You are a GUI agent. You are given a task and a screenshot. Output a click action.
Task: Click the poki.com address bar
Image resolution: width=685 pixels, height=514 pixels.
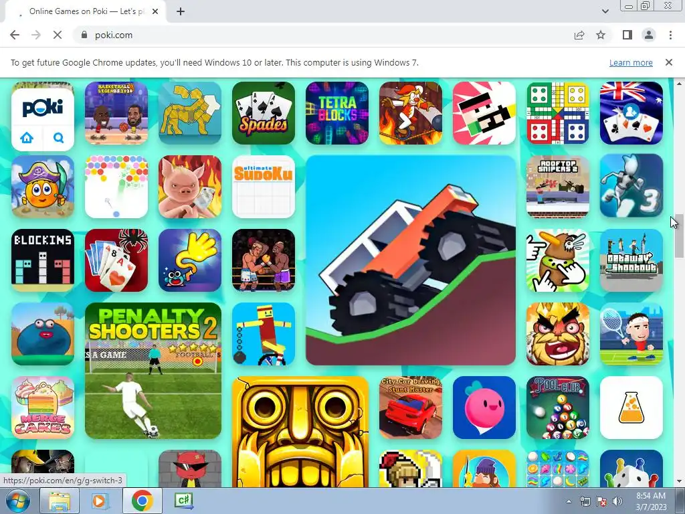323,35
